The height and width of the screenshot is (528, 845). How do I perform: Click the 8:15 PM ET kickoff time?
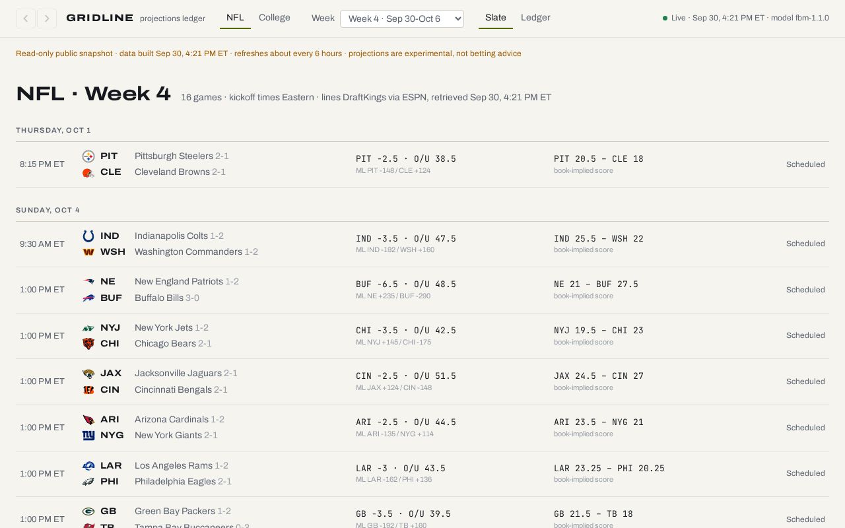[42, 164]
